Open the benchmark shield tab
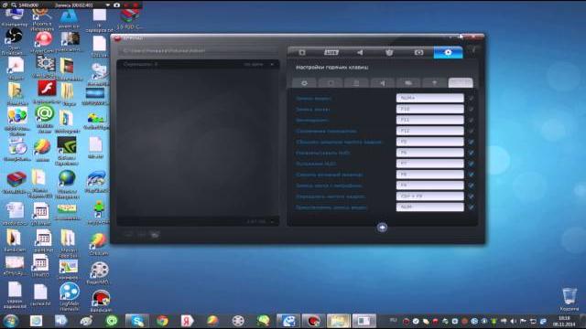586x329 pixels. point(389,53)
